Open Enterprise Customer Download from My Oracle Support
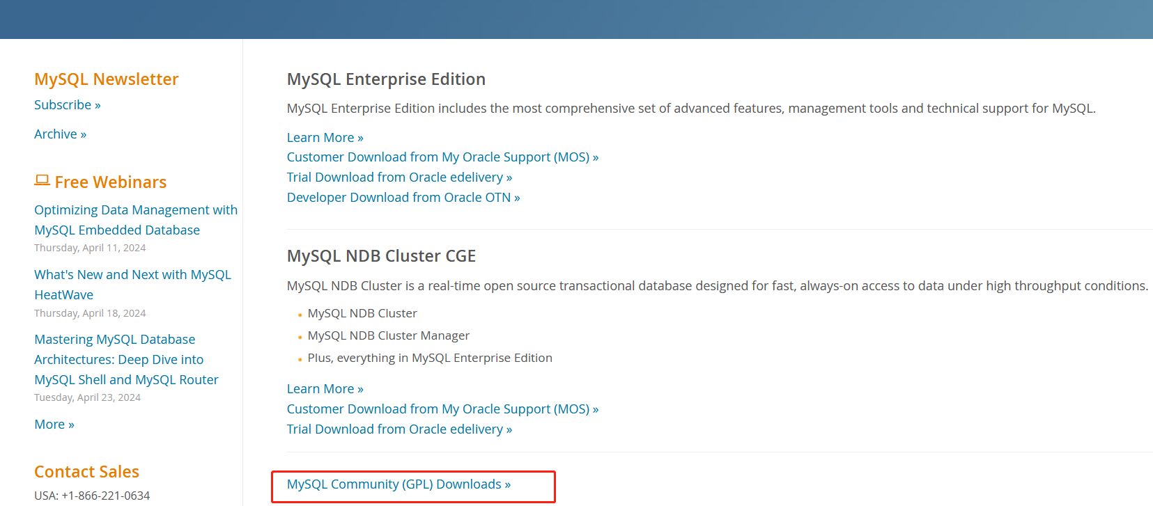 pos(443,157)
